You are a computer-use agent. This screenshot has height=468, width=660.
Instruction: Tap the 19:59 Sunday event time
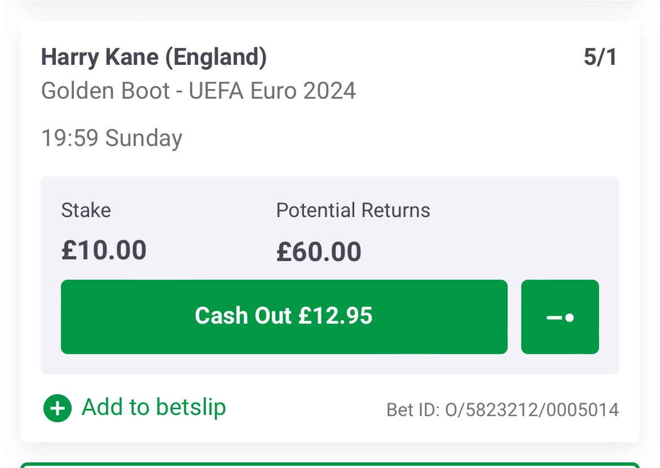[x=112, y=139]
